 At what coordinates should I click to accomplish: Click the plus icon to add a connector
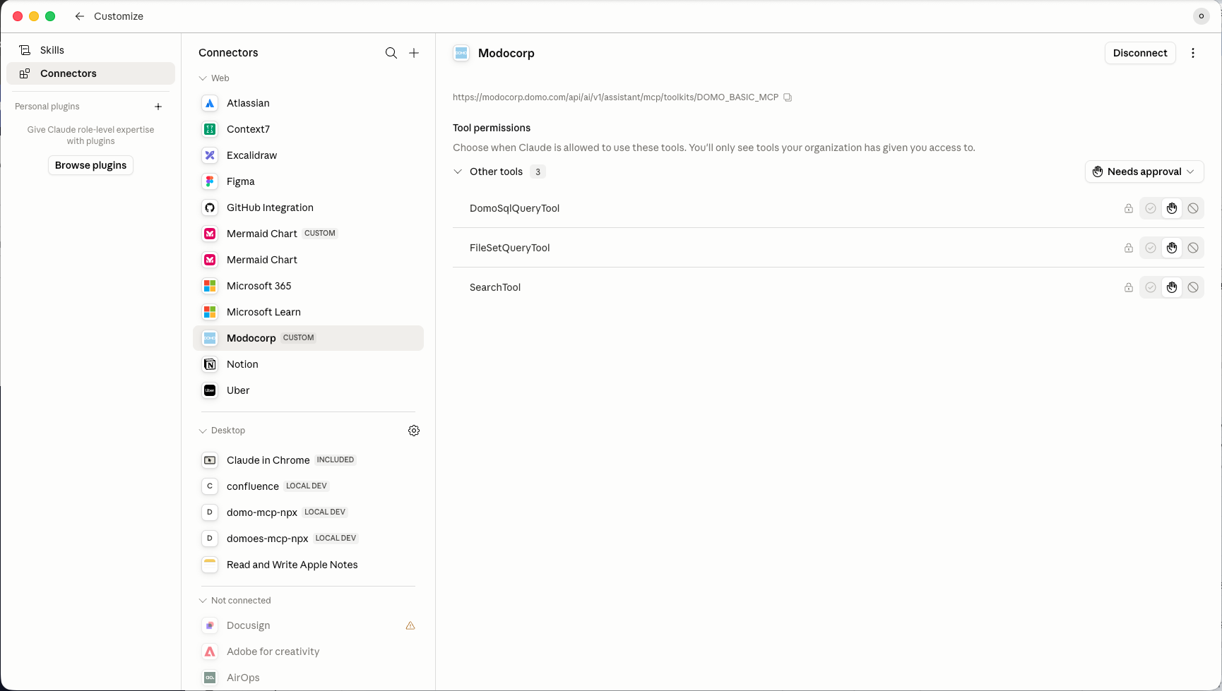414,53
